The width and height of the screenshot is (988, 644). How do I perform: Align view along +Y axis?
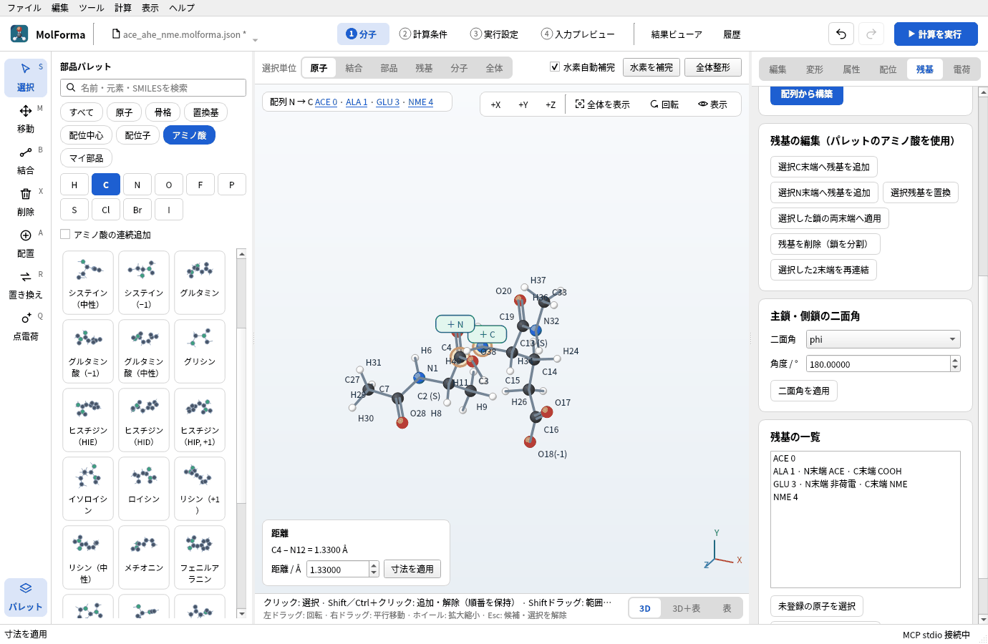coord(523,104)
